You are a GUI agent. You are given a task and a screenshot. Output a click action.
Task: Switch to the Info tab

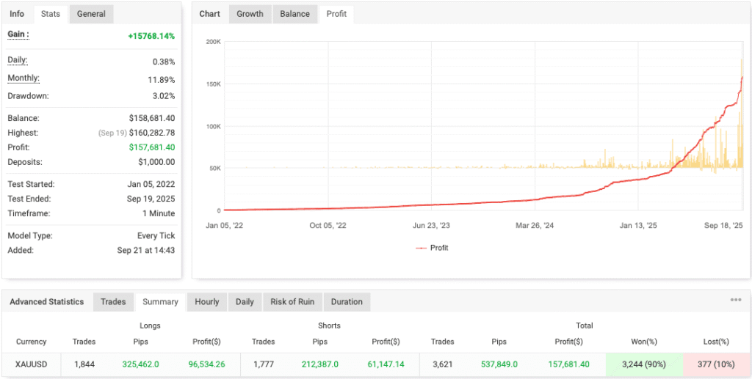pos(17,14)
